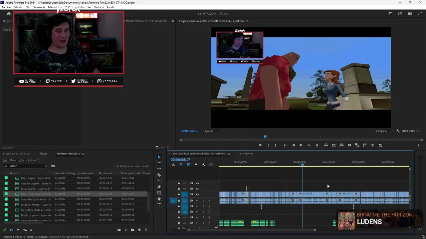Open the Secuencia menu
Screen dimensions: 426x239
tap(39, 7)
